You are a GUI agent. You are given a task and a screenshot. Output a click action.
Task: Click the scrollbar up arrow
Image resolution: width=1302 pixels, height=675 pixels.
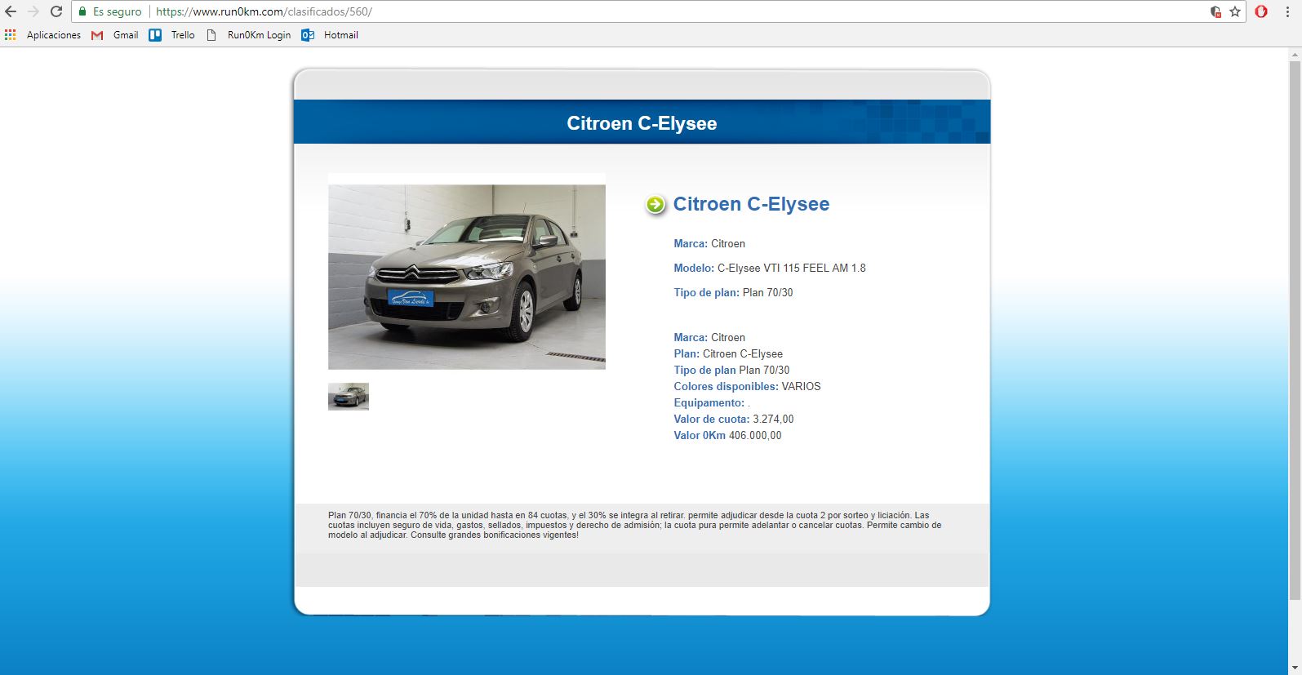pyautogui.click(x=1295, y=55)
